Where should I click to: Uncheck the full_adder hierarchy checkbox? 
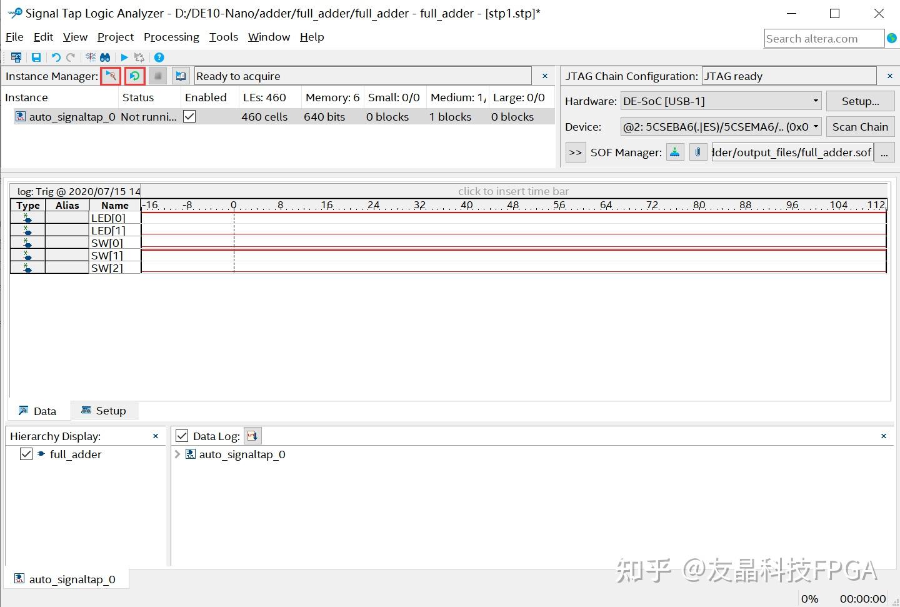[26, 454]
